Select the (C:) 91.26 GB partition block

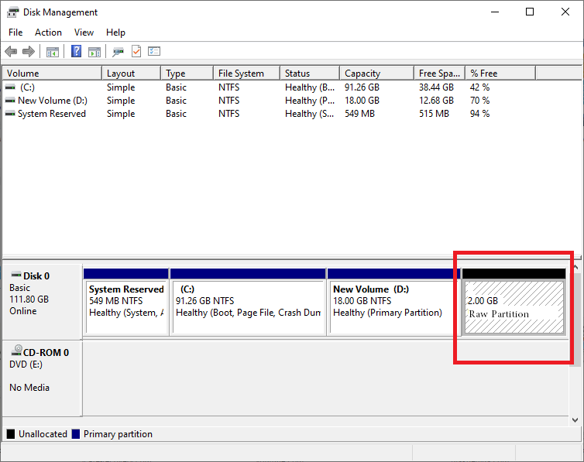[248, 302]
